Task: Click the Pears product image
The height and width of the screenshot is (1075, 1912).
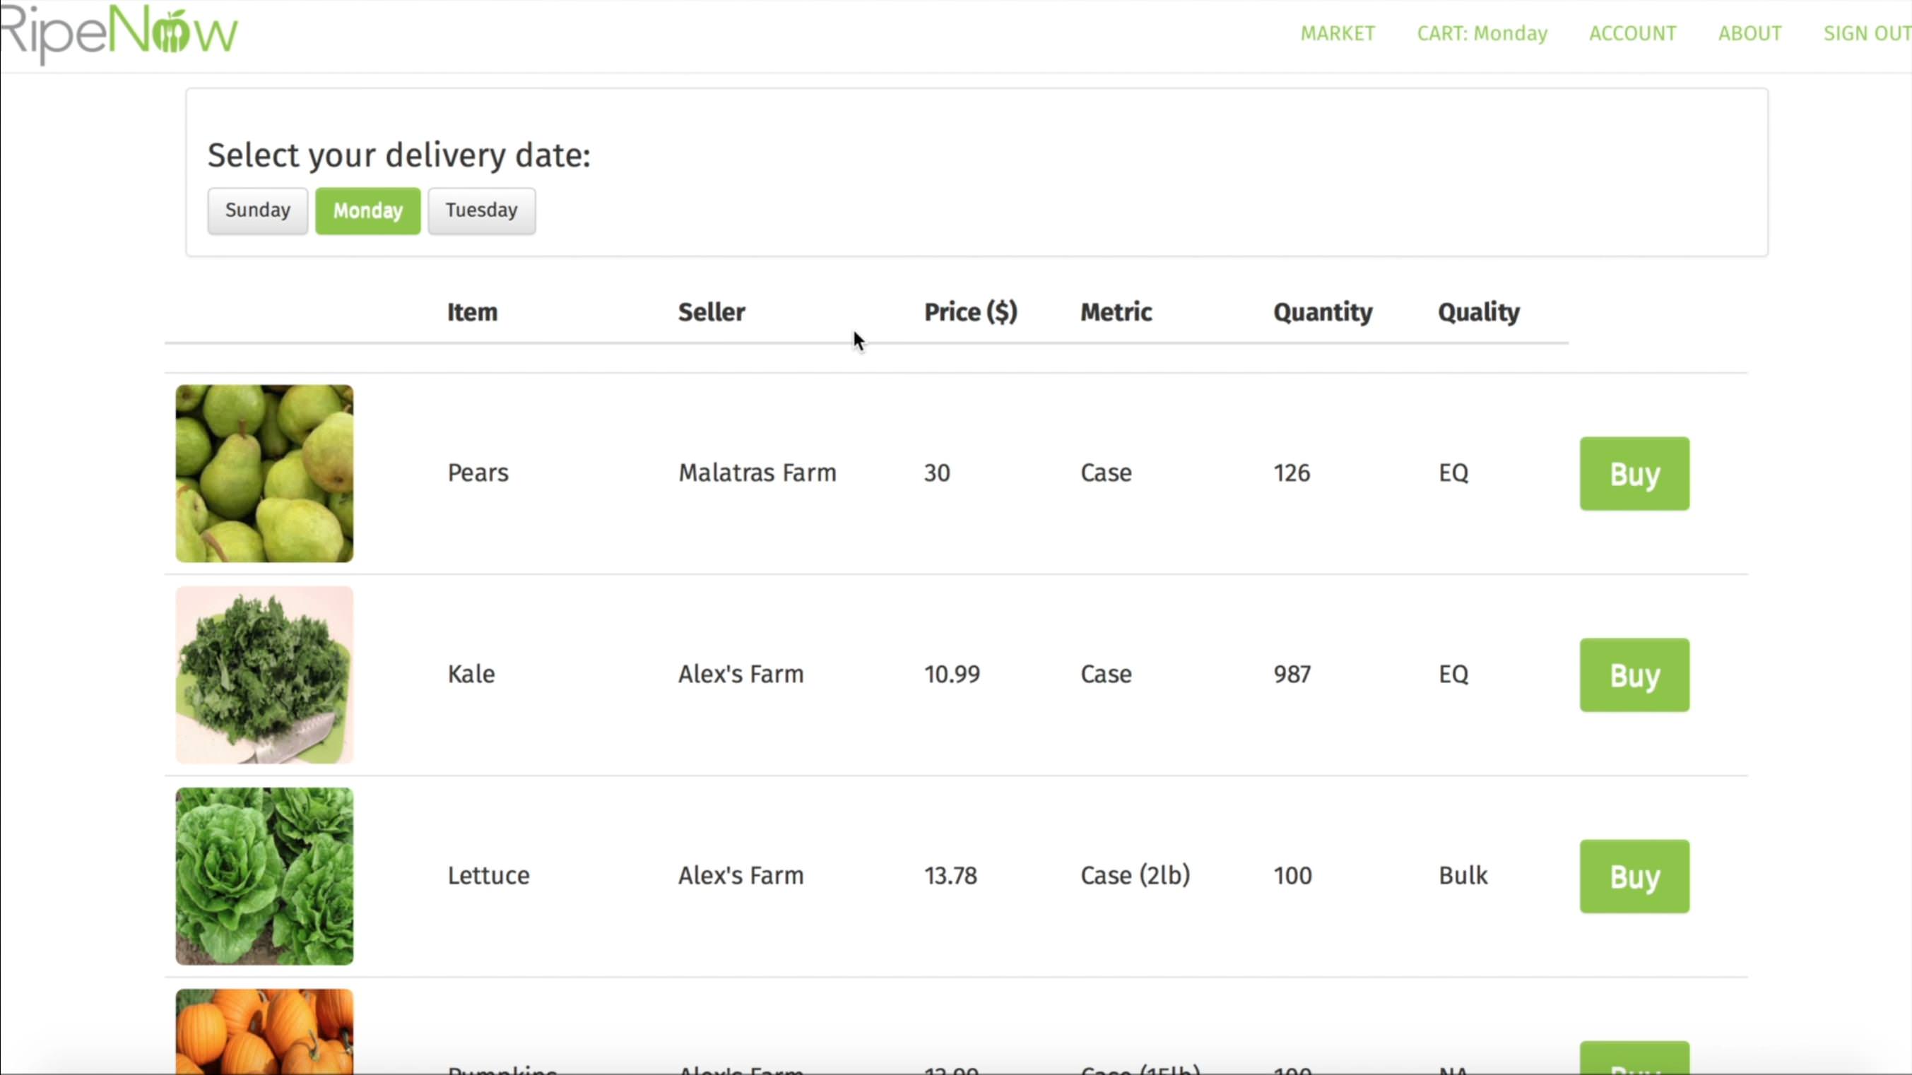Action: point(264,473)
